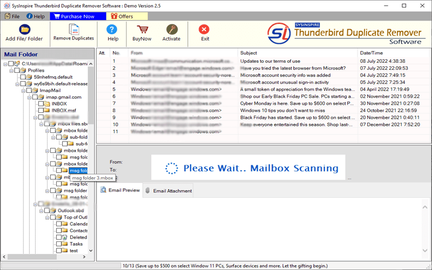Collapse the Top of Outlook node
This screenshot has height=270, width=432.
pyautogui.click(x=48, y=218)
